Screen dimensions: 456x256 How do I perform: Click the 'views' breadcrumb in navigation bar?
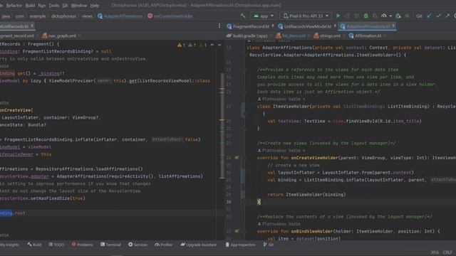point(87,16)
